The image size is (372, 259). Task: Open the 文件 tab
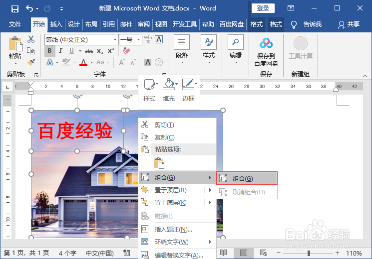[x=15, y=24]
